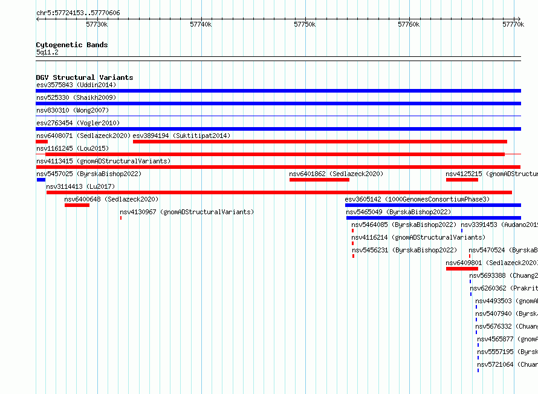This screenshot has height=394, width=538.
Task: Open the nsv525330 (Shaikh2009) label link
Action: pos(76,97)
